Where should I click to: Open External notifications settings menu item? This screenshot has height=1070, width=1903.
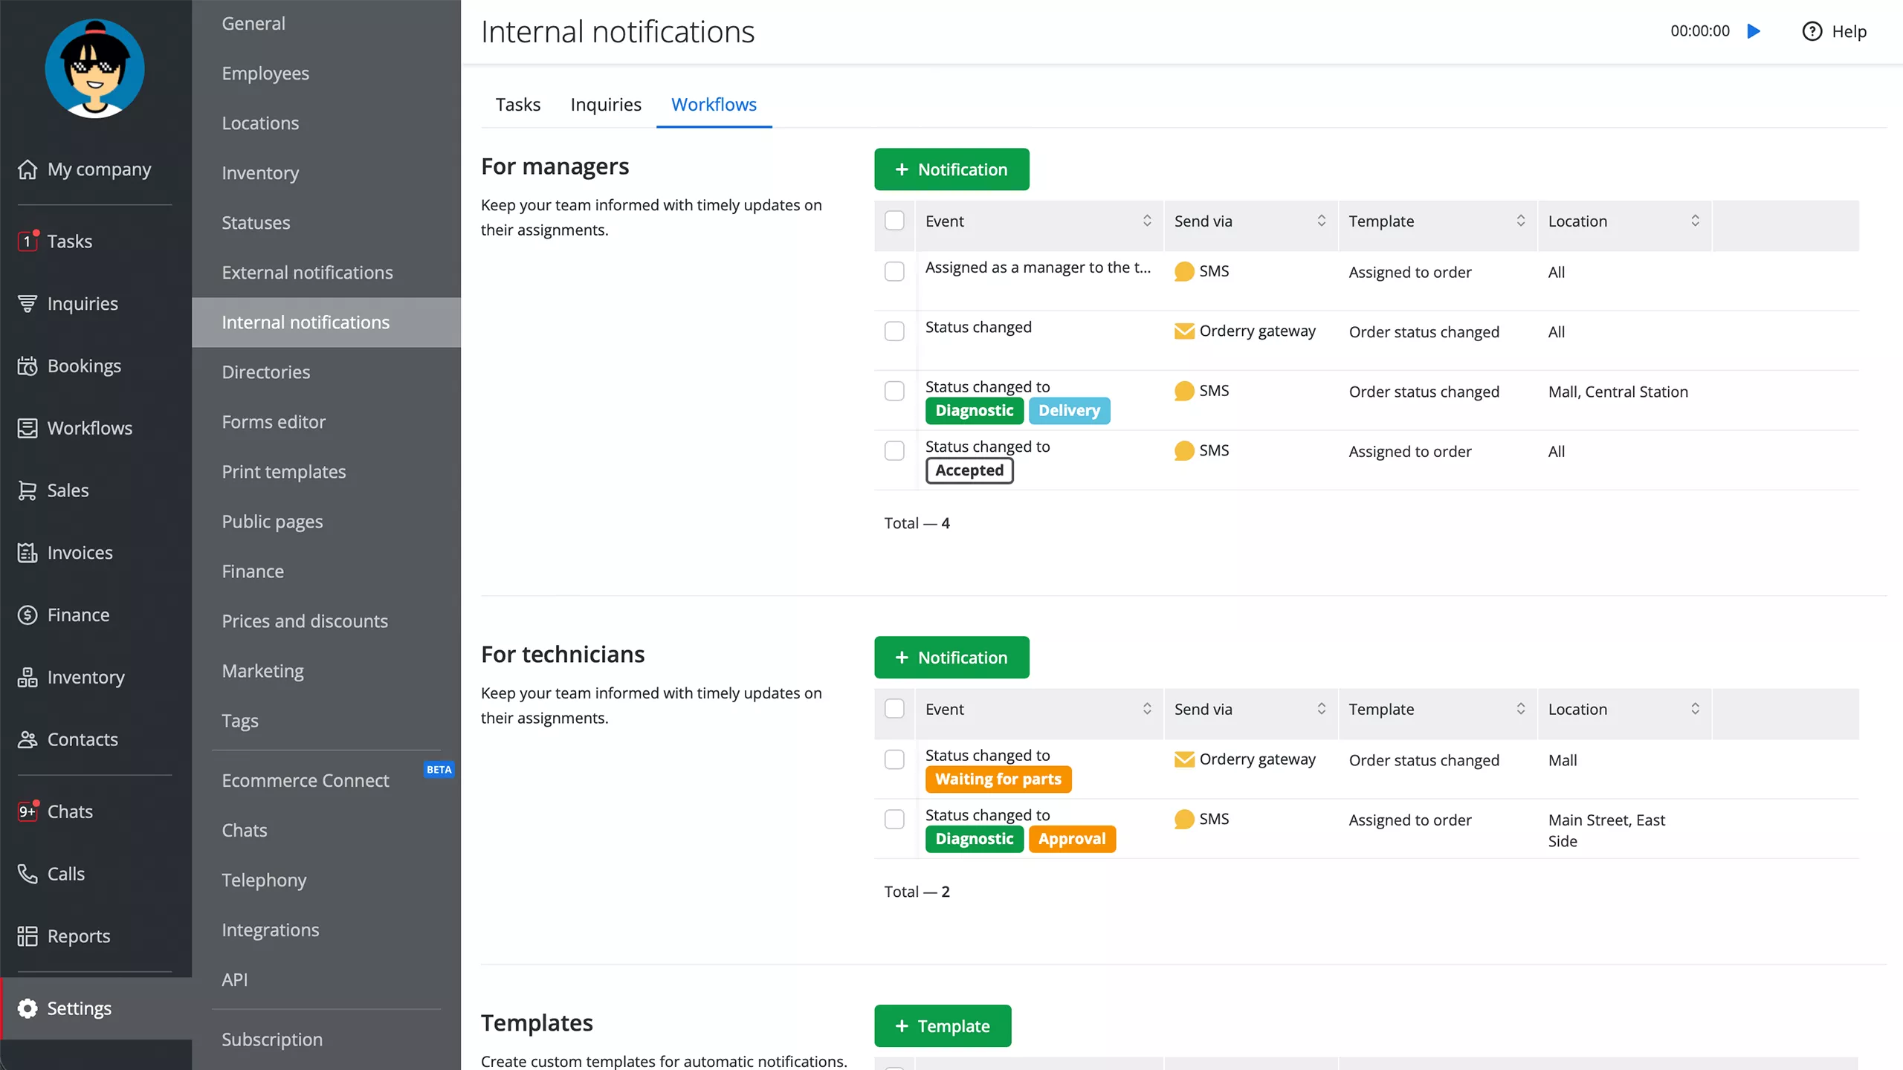tap(307, 273)
